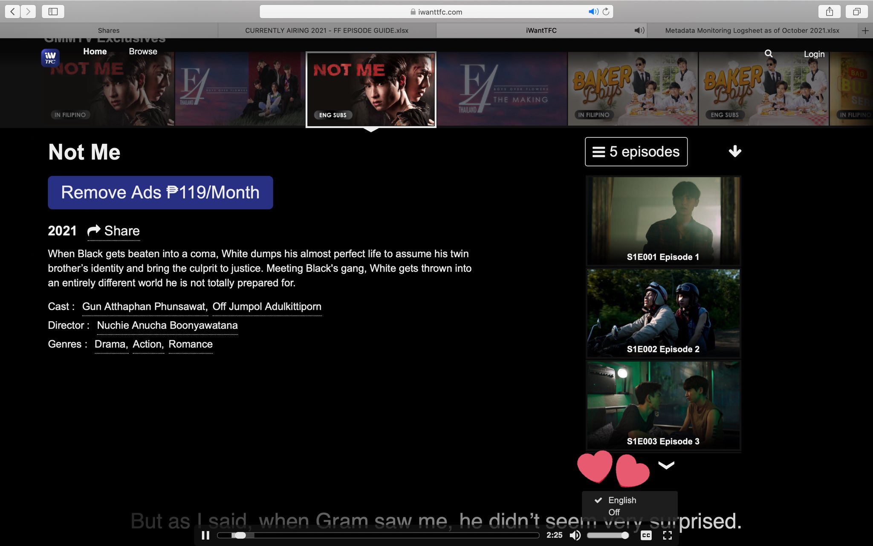
Task: Toggle closed captions CC button
Action: click(646, 535)
